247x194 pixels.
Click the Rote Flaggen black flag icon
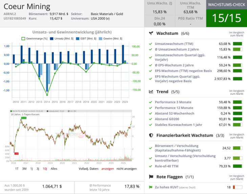[x=151, y=177]
